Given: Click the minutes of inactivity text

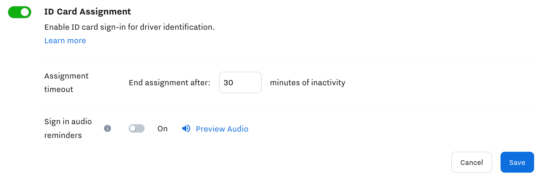Looking at the screenshot, I should tap(307, 83).
